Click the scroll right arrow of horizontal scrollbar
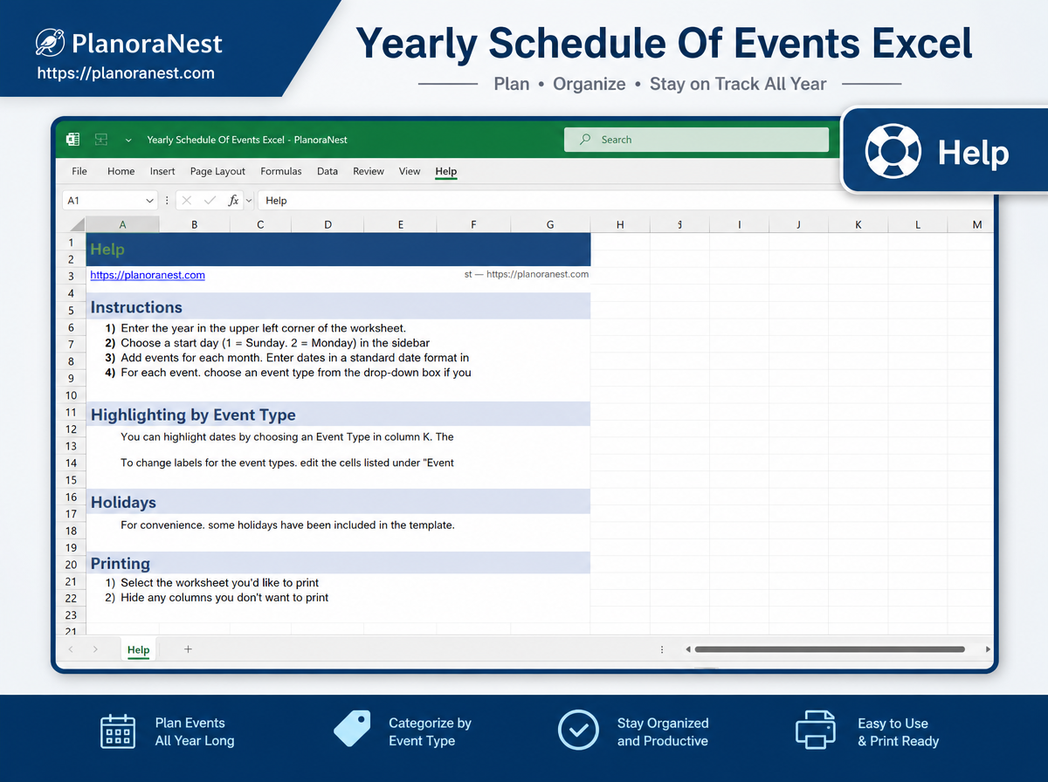The width and height of the screenshot is (1048, 782). (988, 649)
